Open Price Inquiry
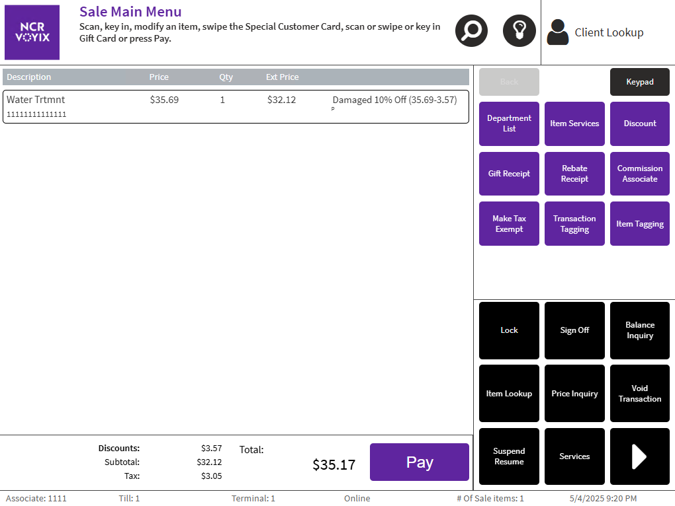675x506 pixels. pyautogui.click(x=574, y=394)
